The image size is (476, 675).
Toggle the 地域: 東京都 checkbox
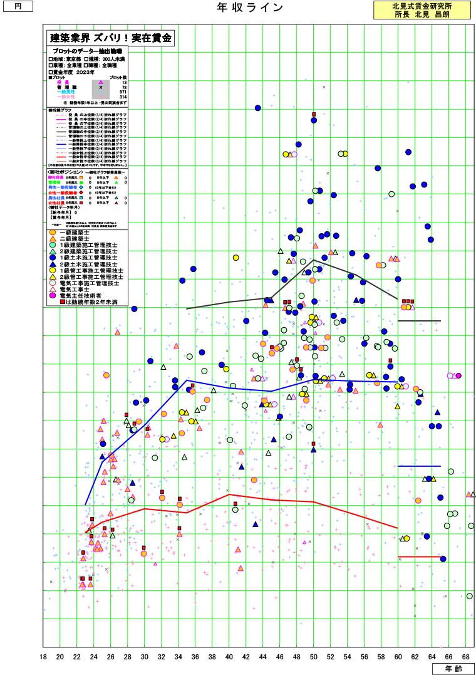tap(50, 58)
